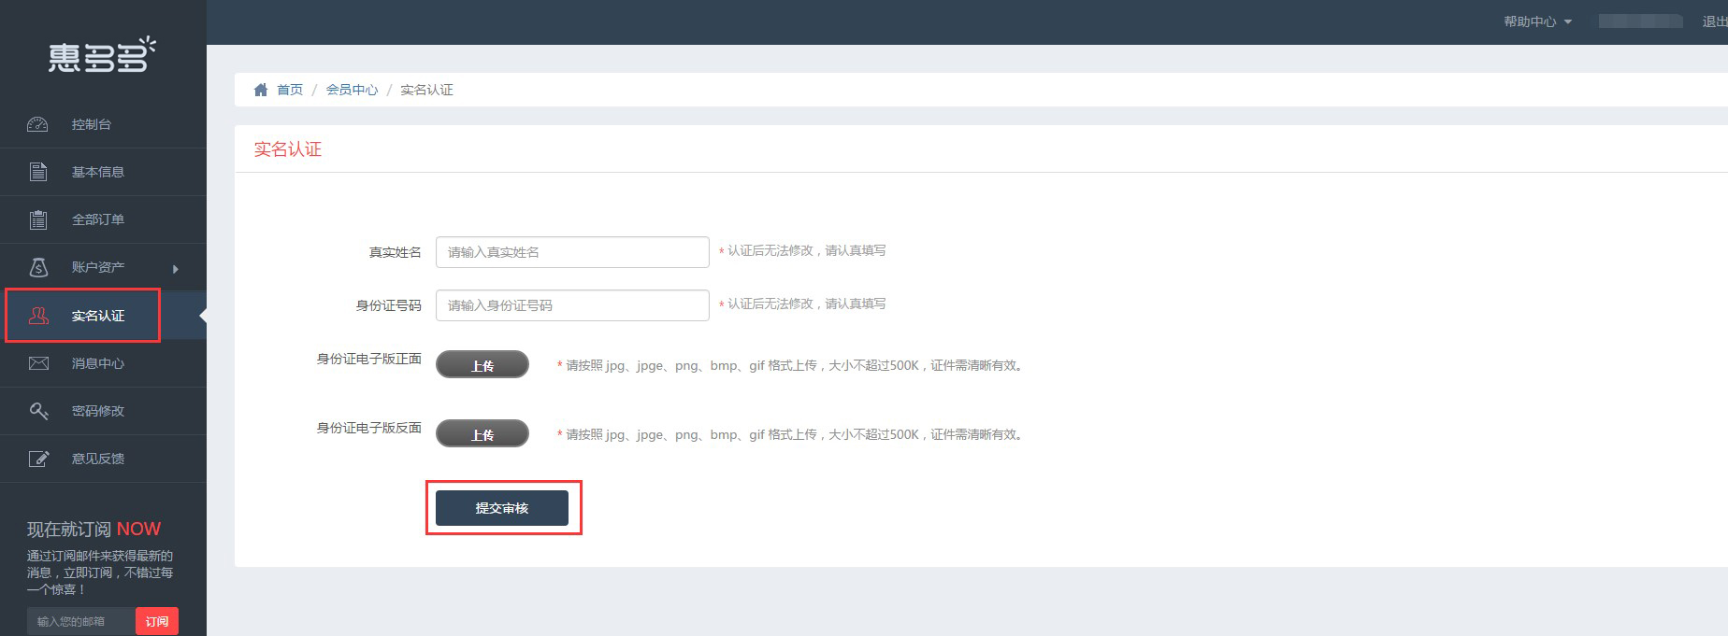The image size is (1728, 636).
Task: Upload the ID card front image
Action: [482, 365]
